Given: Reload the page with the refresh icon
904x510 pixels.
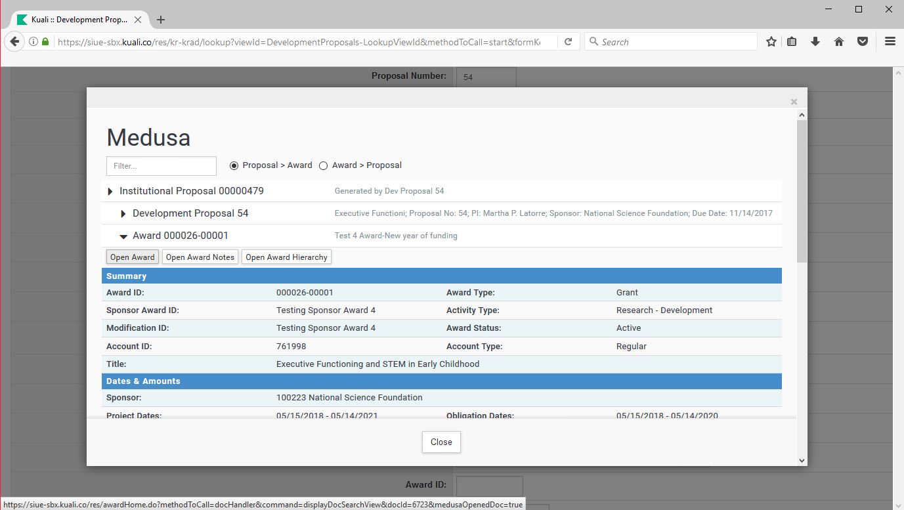Looking at the screenshot, I should click(568, 41).
